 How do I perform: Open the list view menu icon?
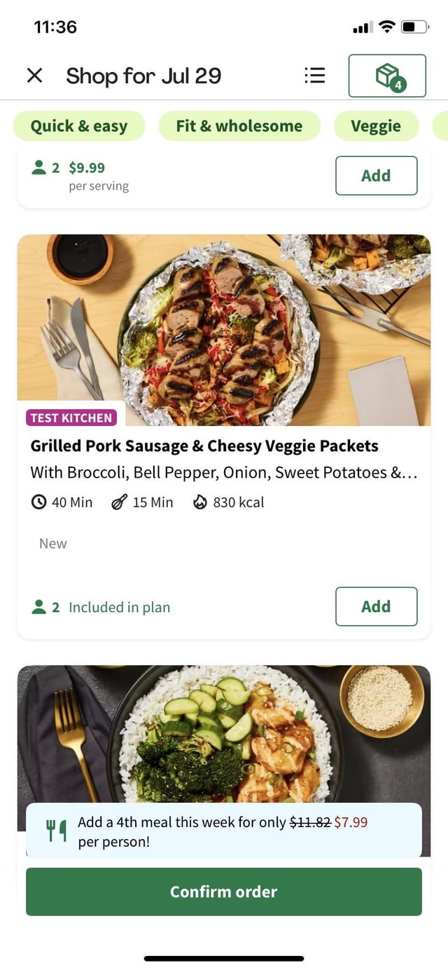pyautogui.click(x=315, y=76)
